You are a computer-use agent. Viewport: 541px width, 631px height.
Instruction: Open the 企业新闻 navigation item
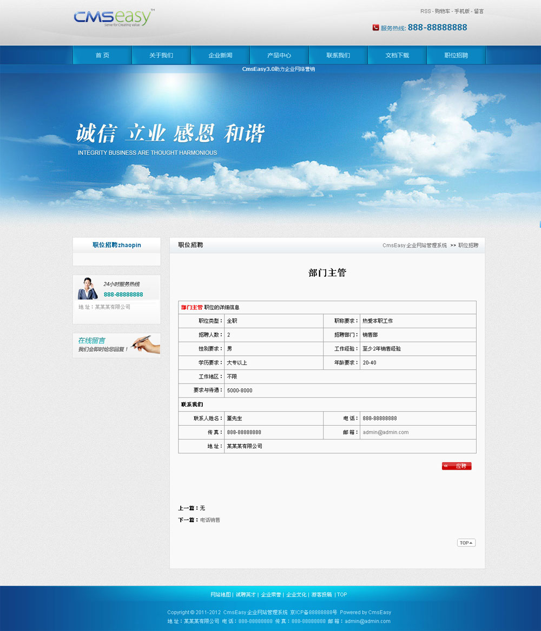[220, 55]
